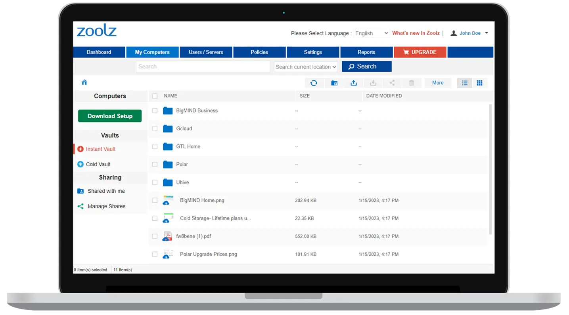Open the Policies tab
The height and width of the screenshot is (315, 569).
point(259,52)
